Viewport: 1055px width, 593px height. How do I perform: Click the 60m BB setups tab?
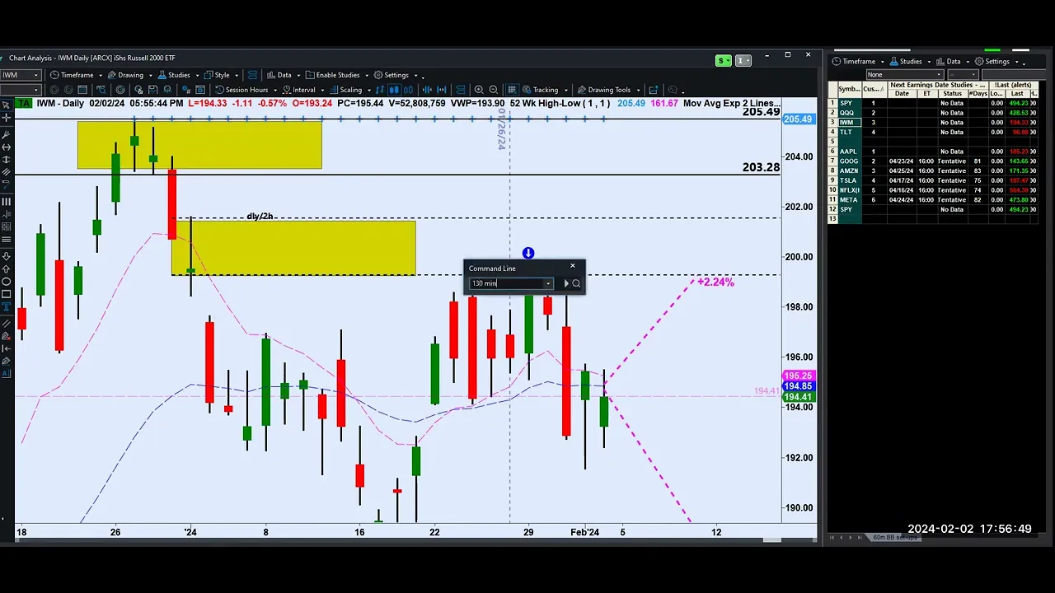pyautogui.click(x=895, y=537)
